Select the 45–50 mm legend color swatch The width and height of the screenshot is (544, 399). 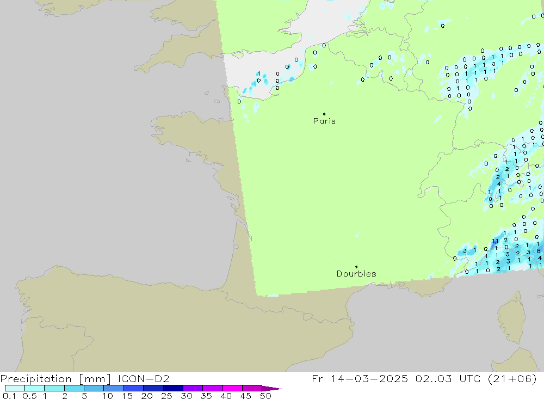point(252,388)
